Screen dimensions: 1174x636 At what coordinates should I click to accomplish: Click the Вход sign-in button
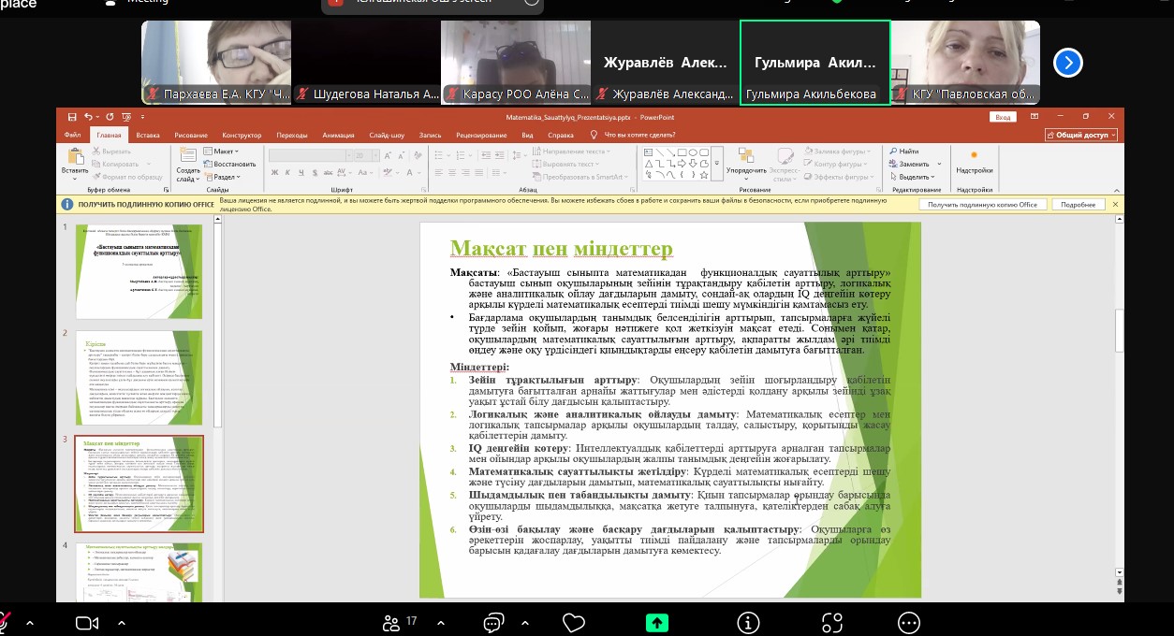(1004, 117)
